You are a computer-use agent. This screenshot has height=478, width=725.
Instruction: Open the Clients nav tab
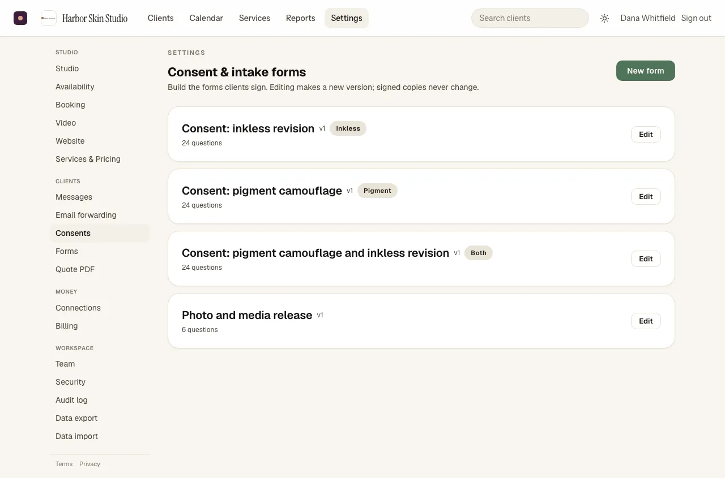click(x=161, y=18)
